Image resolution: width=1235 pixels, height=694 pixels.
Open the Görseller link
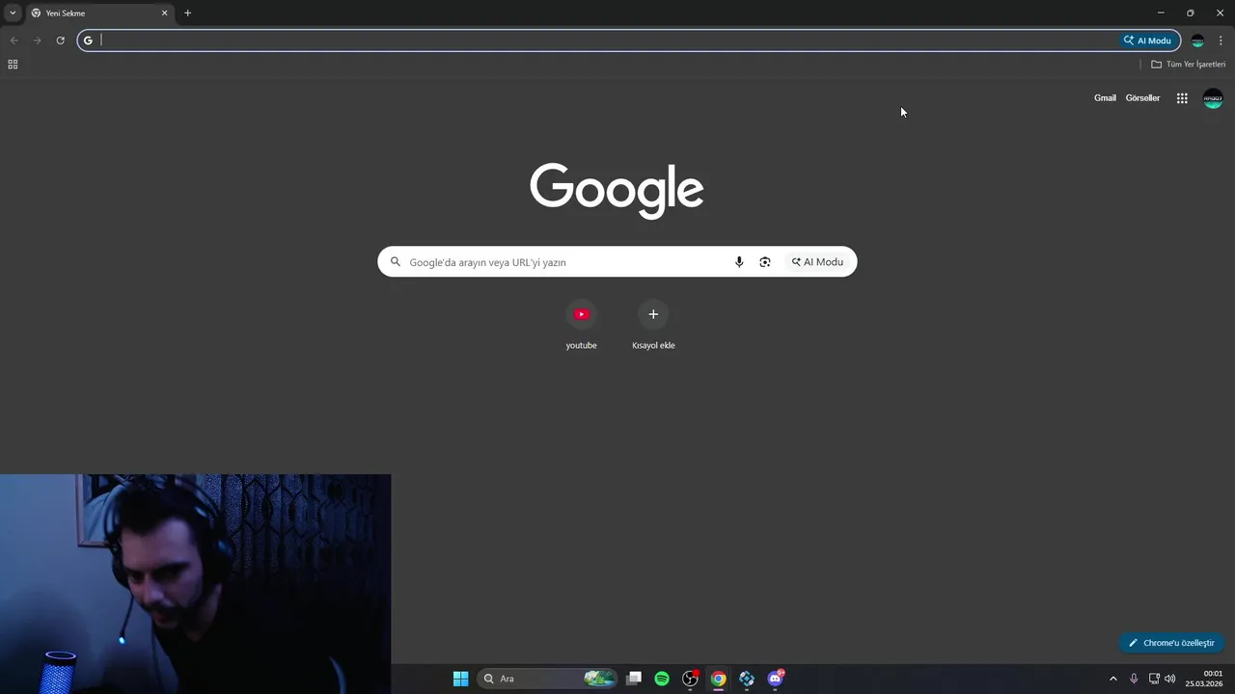pos(1142,98)
